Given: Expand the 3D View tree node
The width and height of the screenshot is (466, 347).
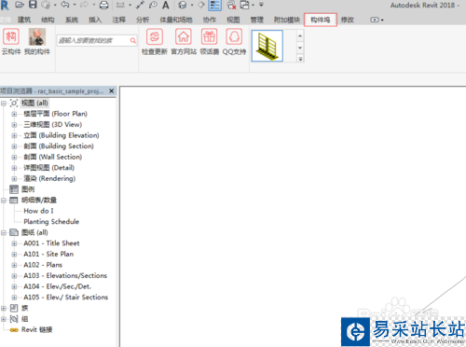Looking at the screenshot, I should pyautogui.click(x=14, y=125).
